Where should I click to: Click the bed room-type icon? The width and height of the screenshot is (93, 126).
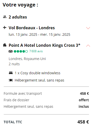11,73
